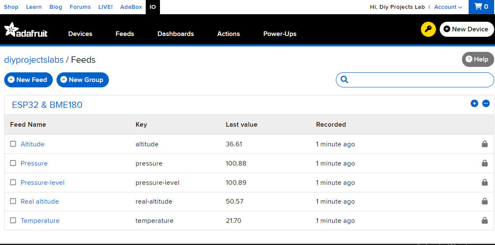
Task: Click the last value 50.57
Action: 235,202
